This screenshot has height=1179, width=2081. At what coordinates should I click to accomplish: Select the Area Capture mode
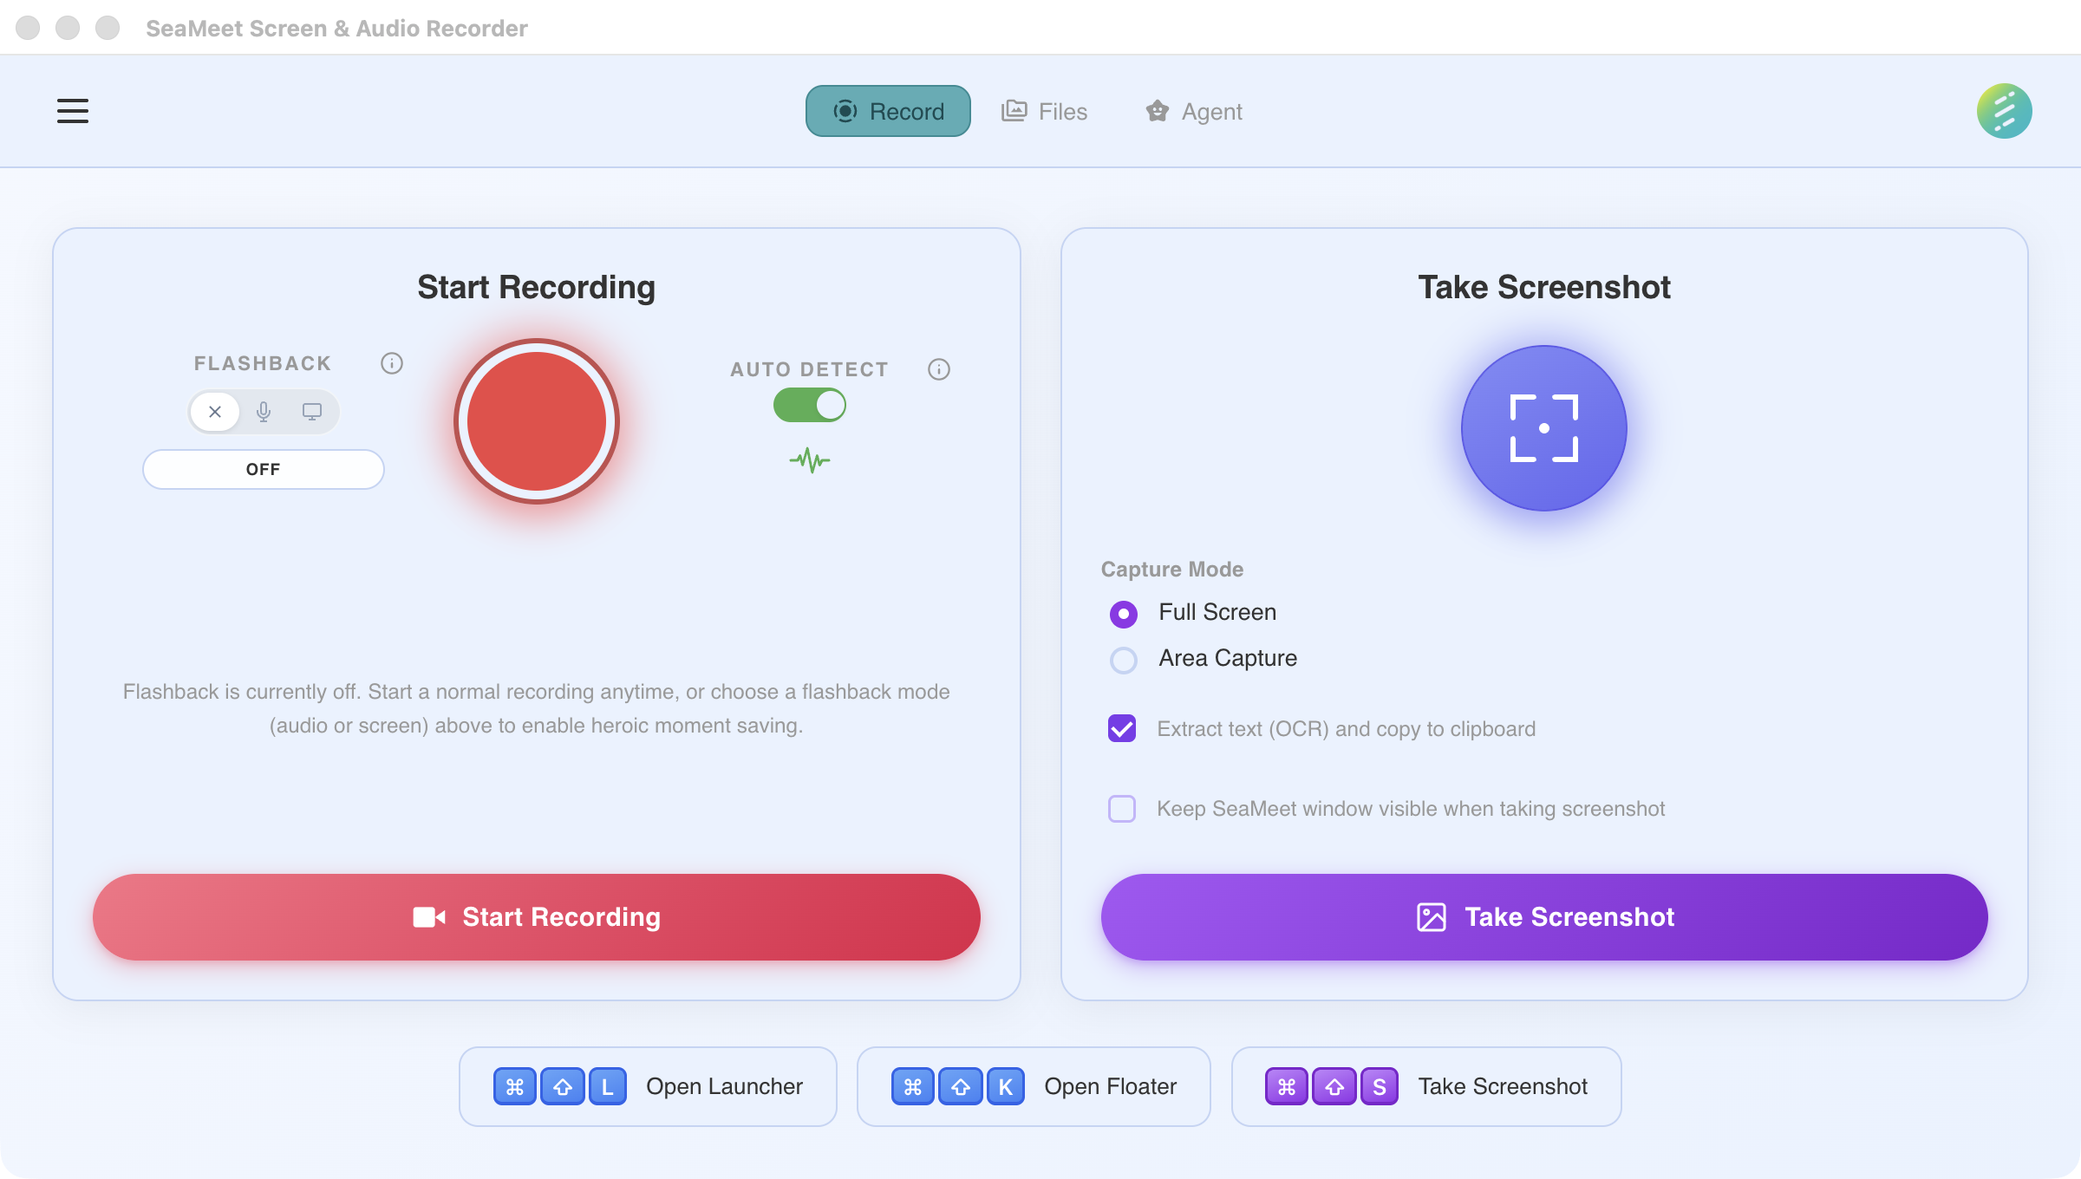1123,660
